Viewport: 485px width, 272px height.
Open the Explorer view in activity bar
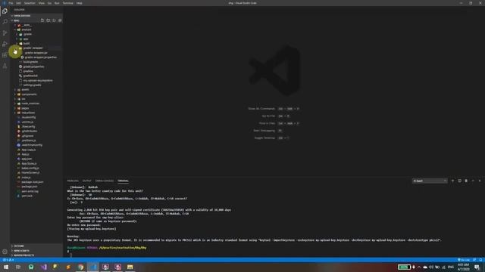pyautogui.click(x=5, y=11)
